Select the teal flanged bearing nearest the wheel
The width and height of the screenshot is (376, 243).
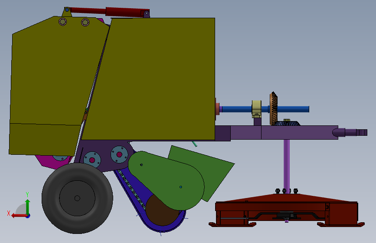[x=92, y=160]
